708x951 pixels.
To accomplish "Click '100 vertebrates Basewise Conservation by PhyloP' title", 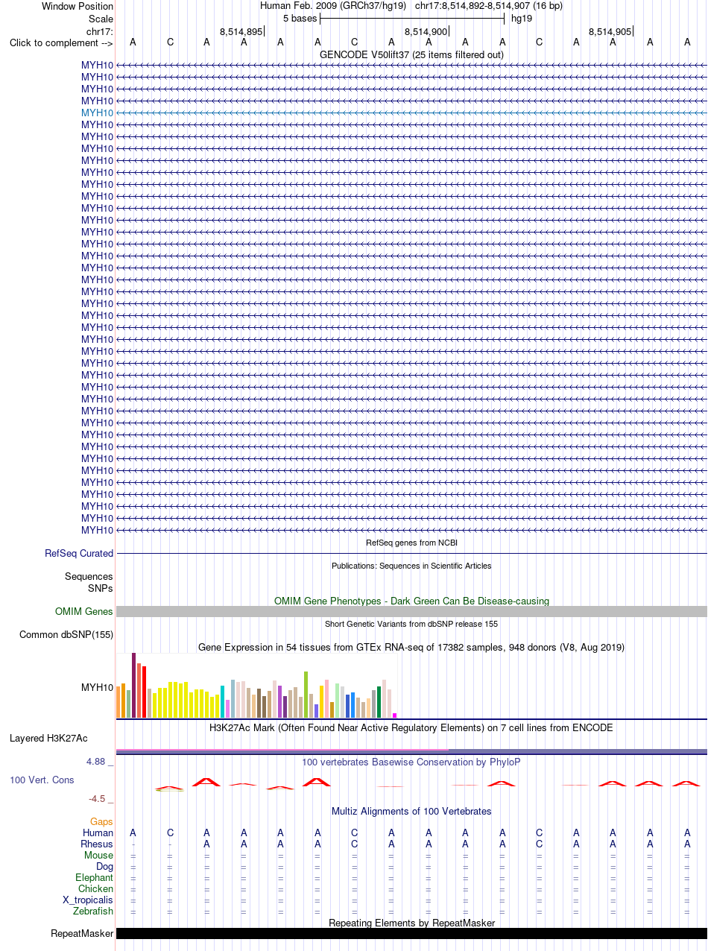I will 411,762.
